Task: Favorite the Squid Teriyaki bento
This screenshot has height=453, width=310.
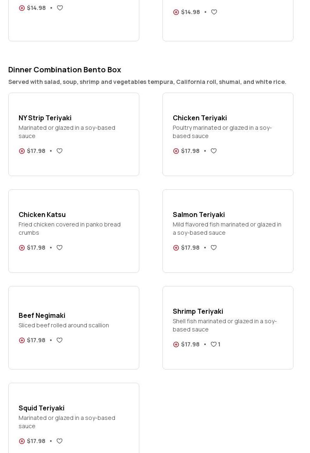Action: (x=60, y=441)
